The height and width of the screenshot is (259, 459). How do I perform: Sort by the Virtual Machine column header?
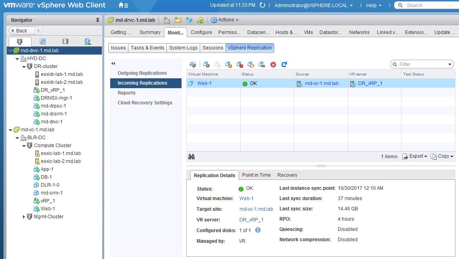[x=213, y=74]
